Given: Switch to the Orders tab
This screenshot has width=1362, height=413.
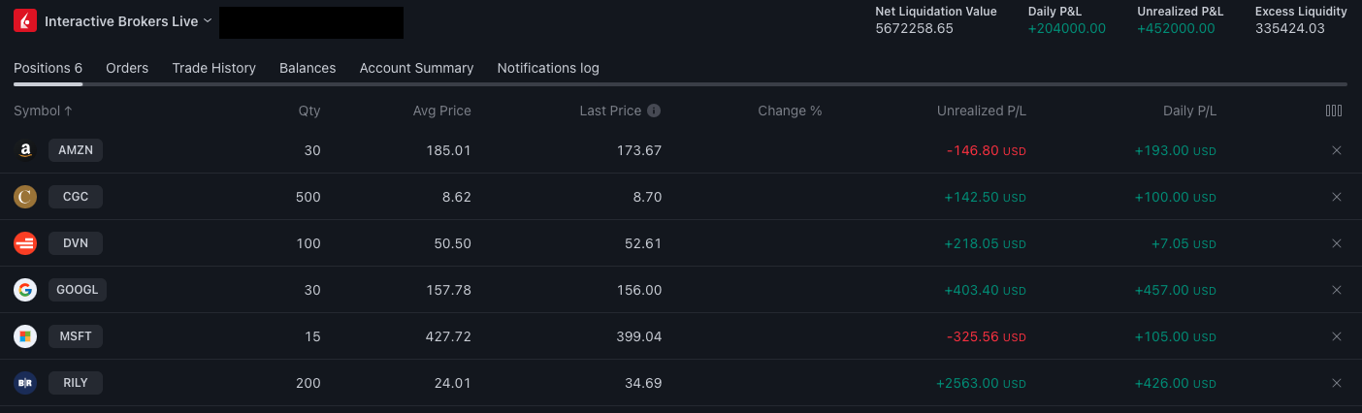Looking at the screenshot, I should [x=127, y=68].
